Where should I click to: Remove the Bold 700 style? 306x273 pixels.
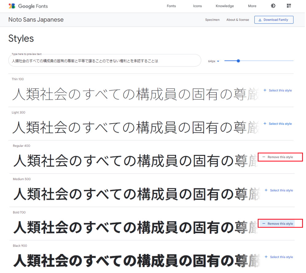278,224
